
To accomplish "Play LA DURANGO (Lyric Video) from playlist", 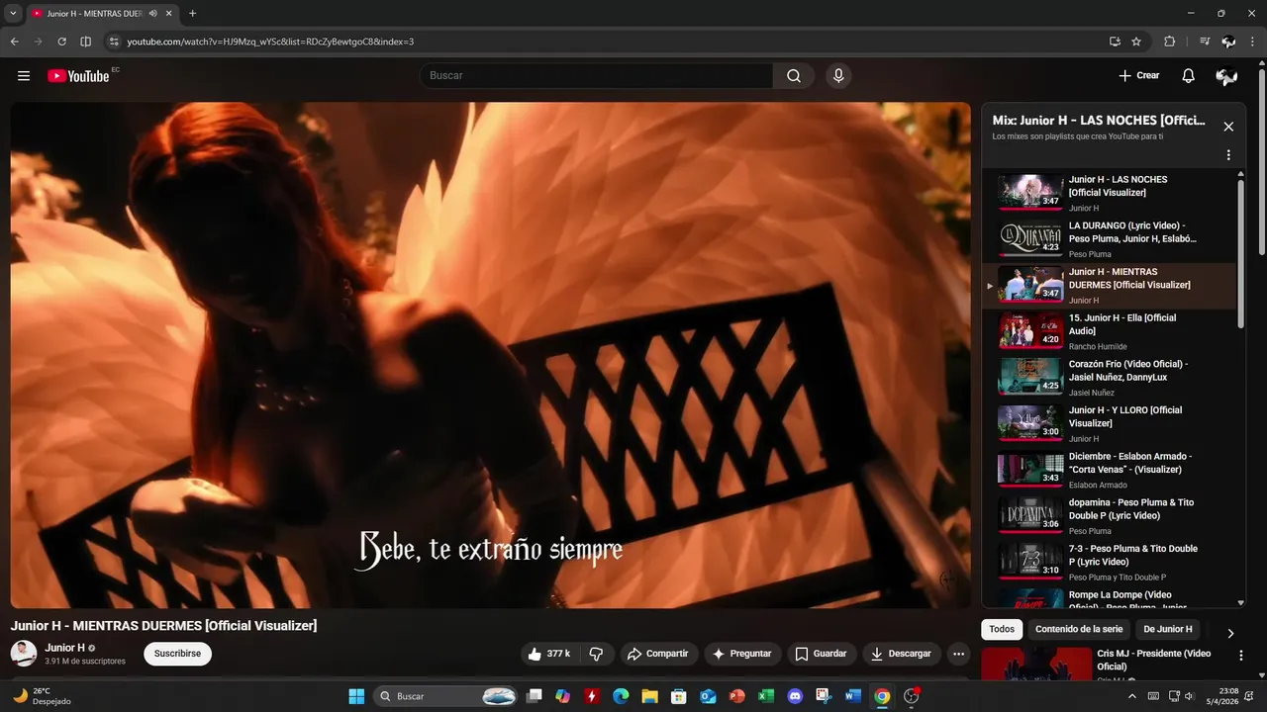I will [1110, 239].
